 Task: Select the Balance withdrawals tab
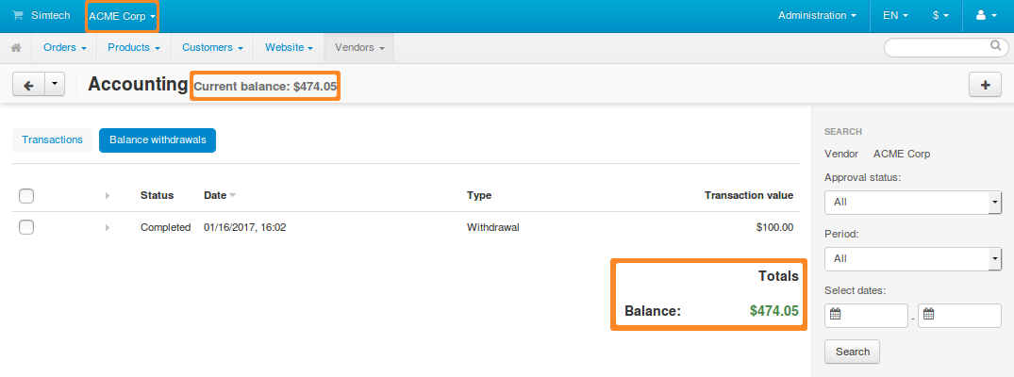(x=158, y=139)
